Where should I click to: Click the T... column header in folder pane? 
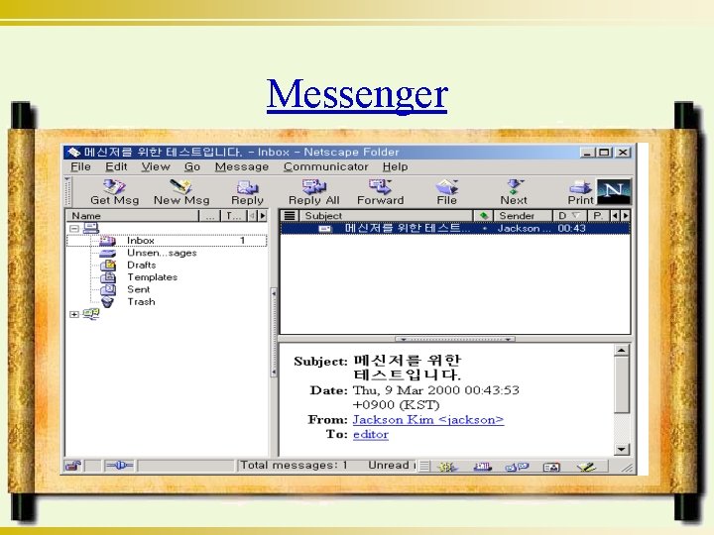click(234, 216)
